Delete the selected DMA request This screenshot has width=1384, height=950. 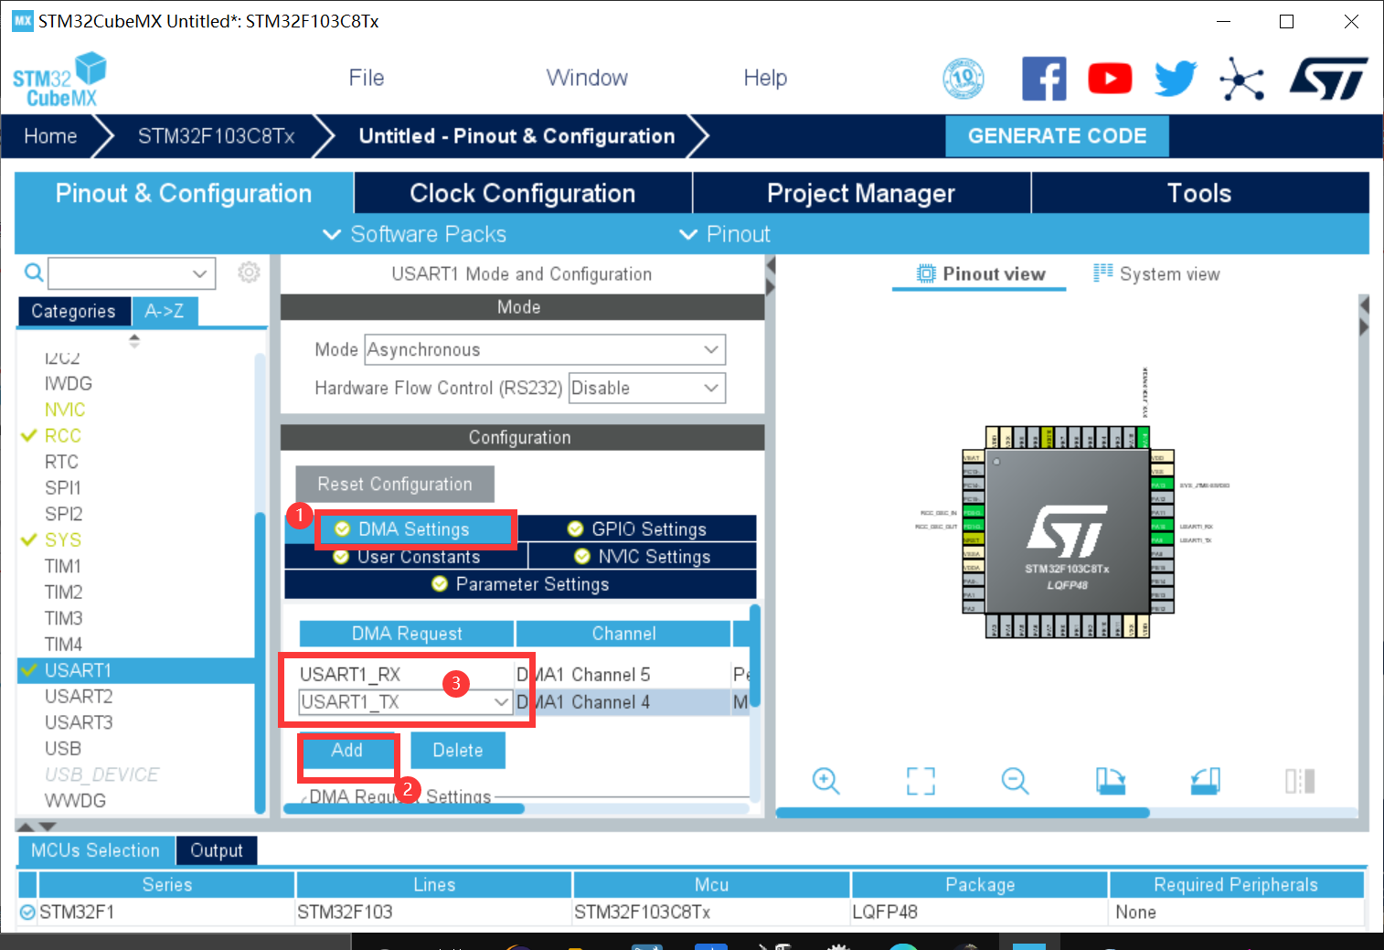click(458, 750)
